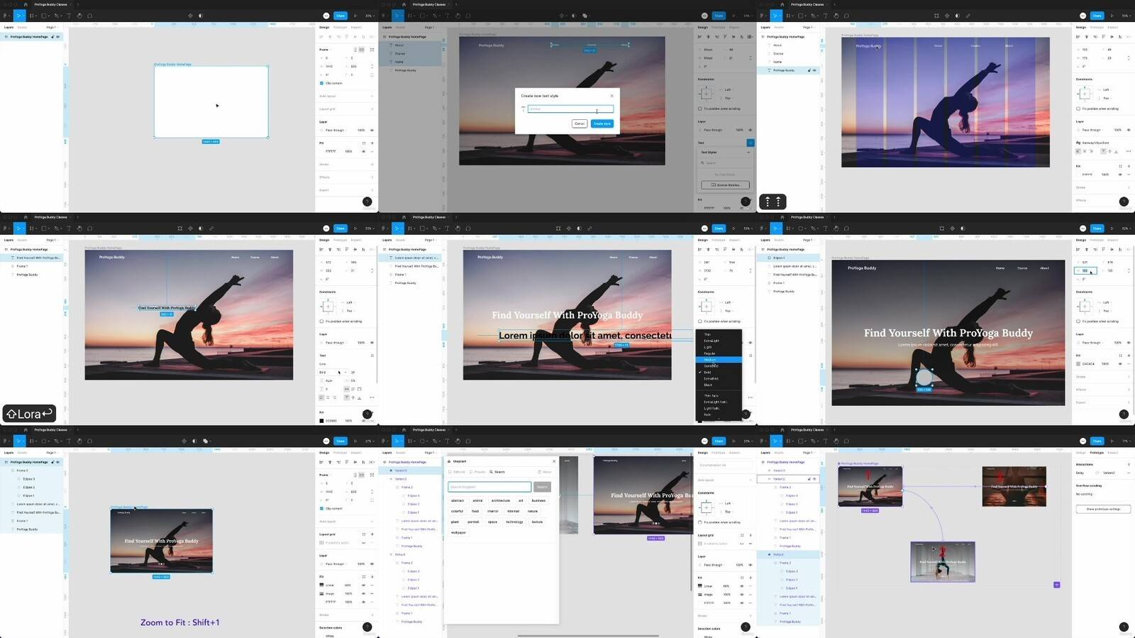Click home icon in selected Ellipse 1 window
1135x638 pixels.
(x=782, y=217)
